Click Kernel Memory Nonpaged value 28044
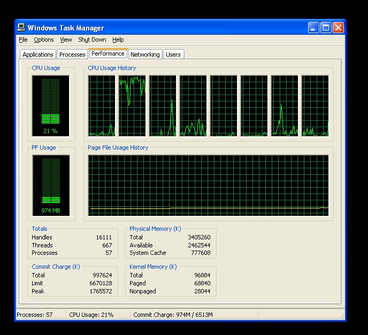Viewport: 368px width, 335px height. coord(202,291)
